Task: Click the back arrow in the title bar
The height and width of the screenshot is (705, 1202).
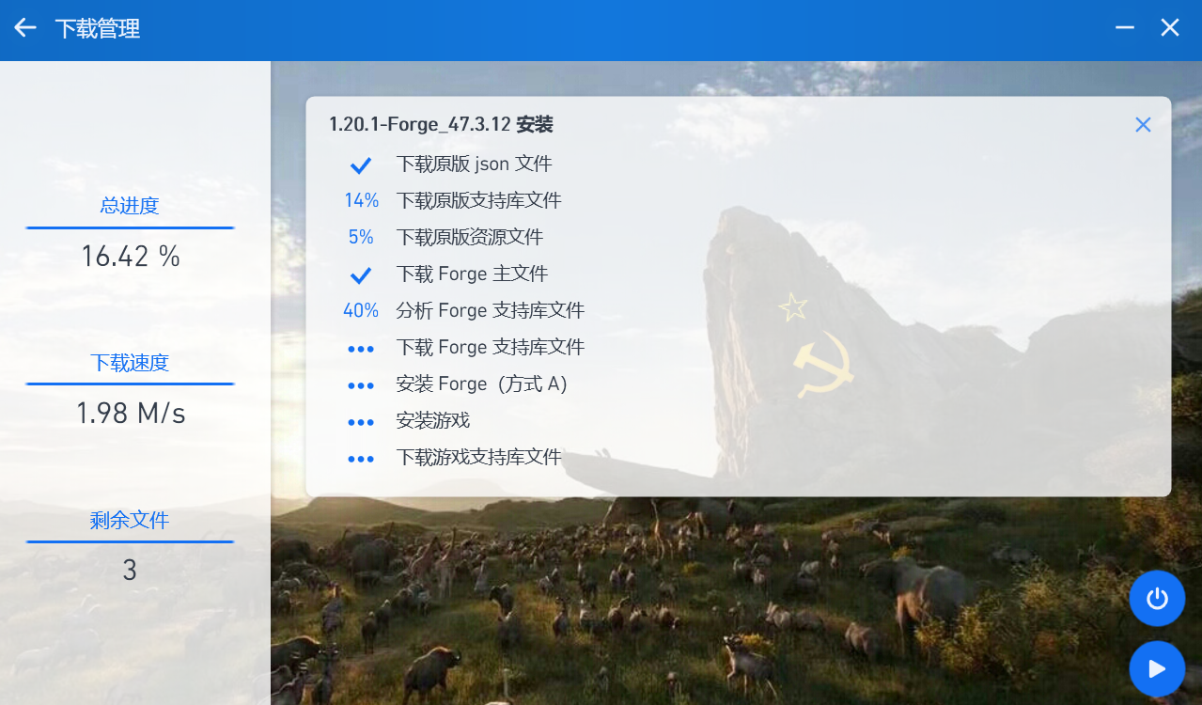Action: [x=25, y=28]
